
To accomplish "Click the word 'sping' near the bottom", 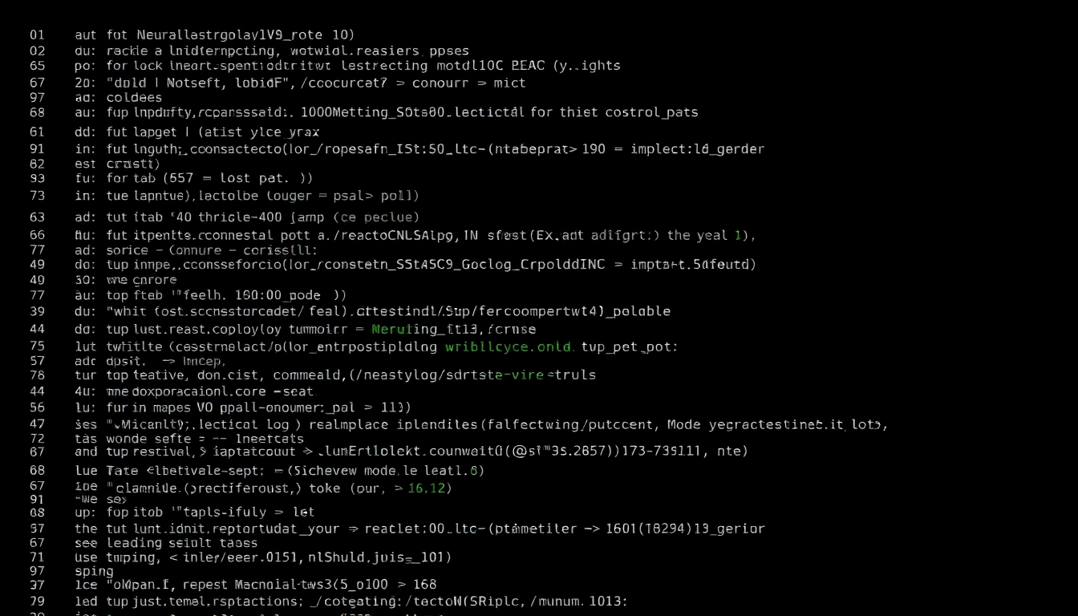I will coord(94,572).
